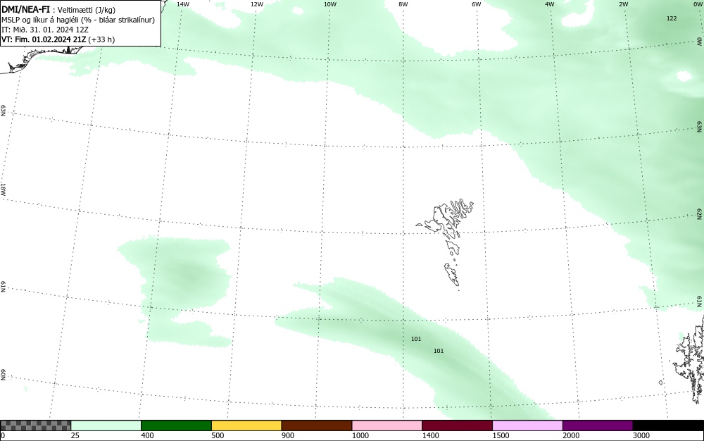Viewport: 704px width, 441px height.
Task: Select the yellow 500–900 legend swatch
Action: 246,426
